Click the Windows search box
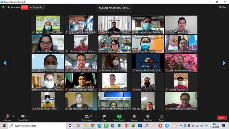The width and height of the screenshot is (229, 129). (37, 126)
